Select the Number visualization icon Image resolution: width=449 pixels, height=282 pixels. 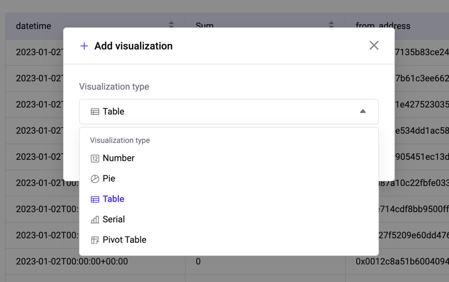point(95,158)
